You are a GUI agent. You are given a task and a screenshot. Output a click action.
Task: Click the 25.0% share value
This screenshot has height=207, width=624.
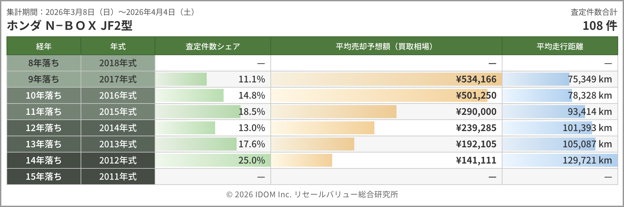pyautogui.click(x=252, y=160)
